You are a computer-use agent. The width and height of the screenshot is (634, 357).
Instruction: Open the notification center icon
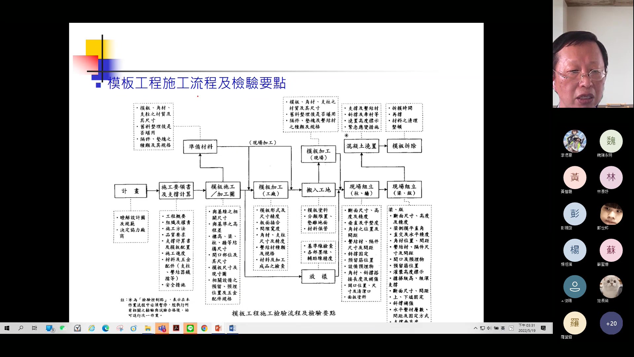pyautogui.click(x=543, y=328)
